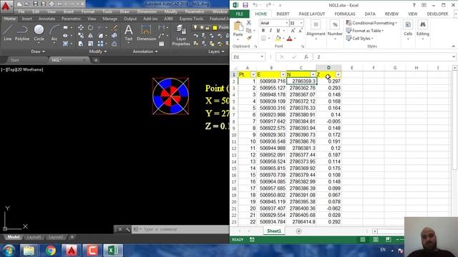The image size is (458, 257).
Task: Open the PAGE LAYOUT tab in Excel
Action: 312,14
